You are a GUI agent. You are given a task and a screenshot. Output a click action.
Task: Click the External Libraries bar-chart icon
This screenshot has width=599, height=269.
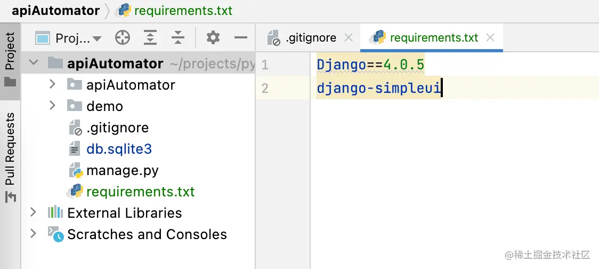55,211
